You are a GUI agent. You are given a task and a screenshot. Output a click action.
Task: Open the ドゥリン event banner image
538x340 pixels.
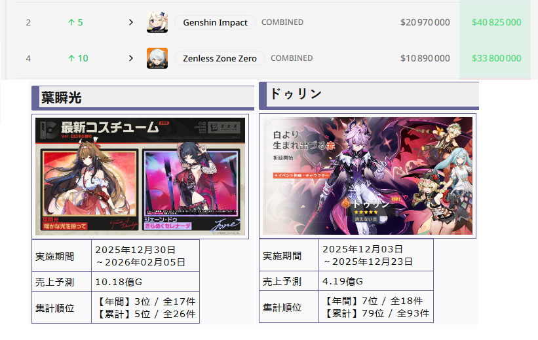(x=368, y=176)
